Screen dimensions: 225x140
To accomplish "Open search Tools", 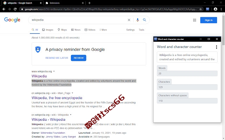I will point(141,30).
